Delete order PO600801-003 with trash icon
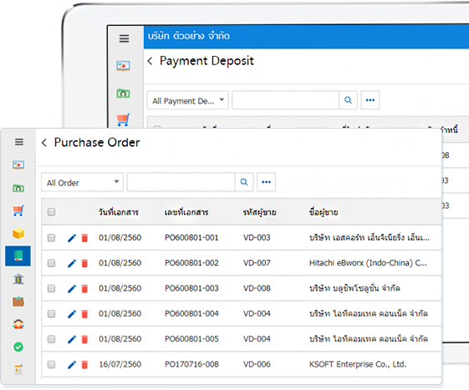469x390 pixels. pos(84,289)
